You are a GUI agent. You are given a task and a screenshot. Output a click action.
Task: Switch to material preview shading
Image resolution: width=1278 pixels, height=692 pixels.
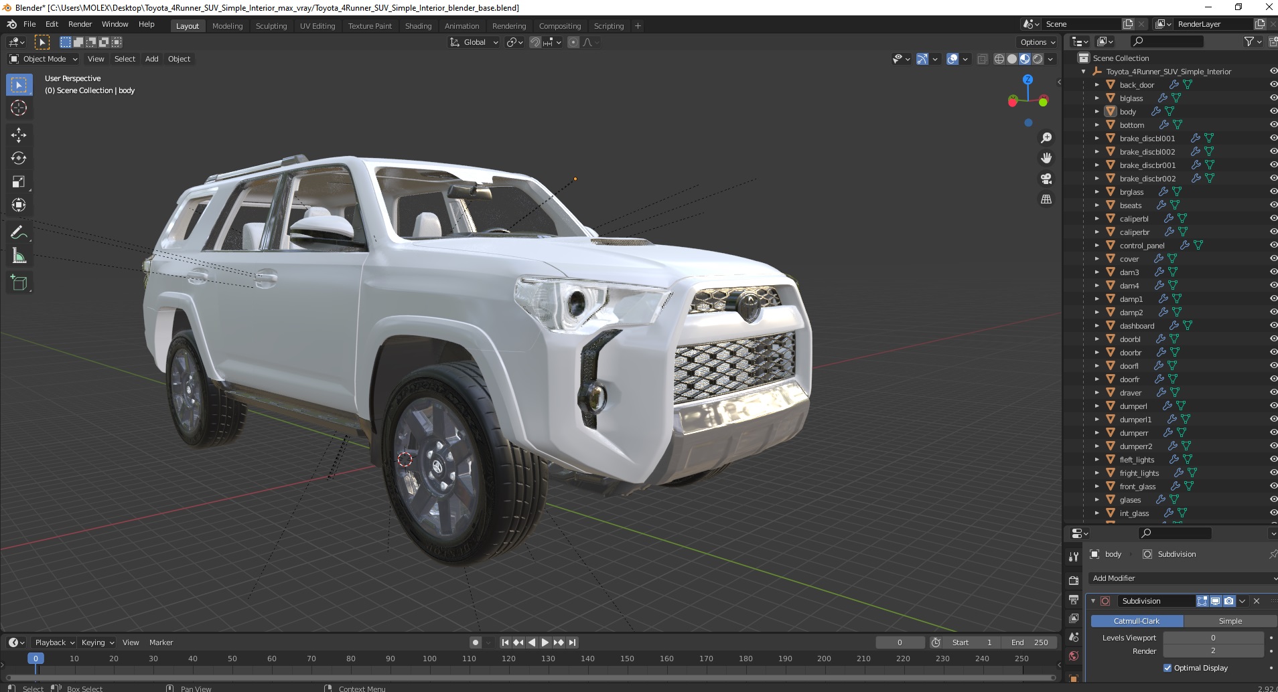(1025, 59)
